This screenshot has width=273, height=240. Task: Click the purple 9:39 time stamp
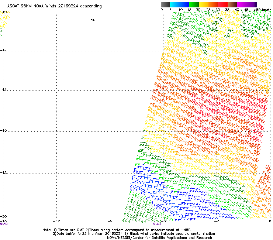tap(4, 224)
